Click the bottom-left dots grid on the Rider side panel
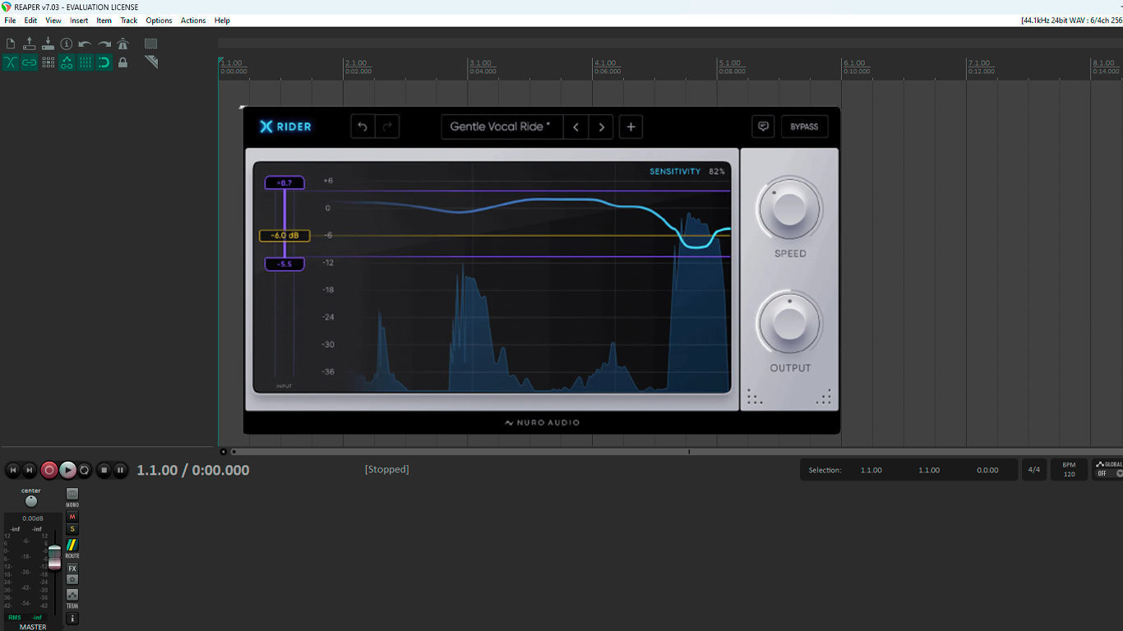The height and width of the screenshot is (631, 1123). (x=755, y=397)
